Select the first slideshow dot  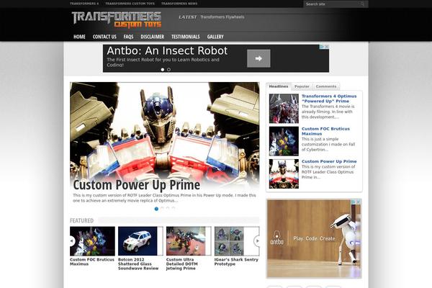coord(156,209)
